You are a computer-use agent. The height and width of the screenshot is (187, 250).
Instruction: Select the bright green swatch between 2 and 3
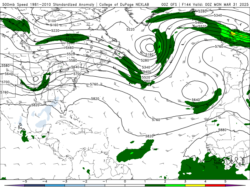[x=175, y=185]
